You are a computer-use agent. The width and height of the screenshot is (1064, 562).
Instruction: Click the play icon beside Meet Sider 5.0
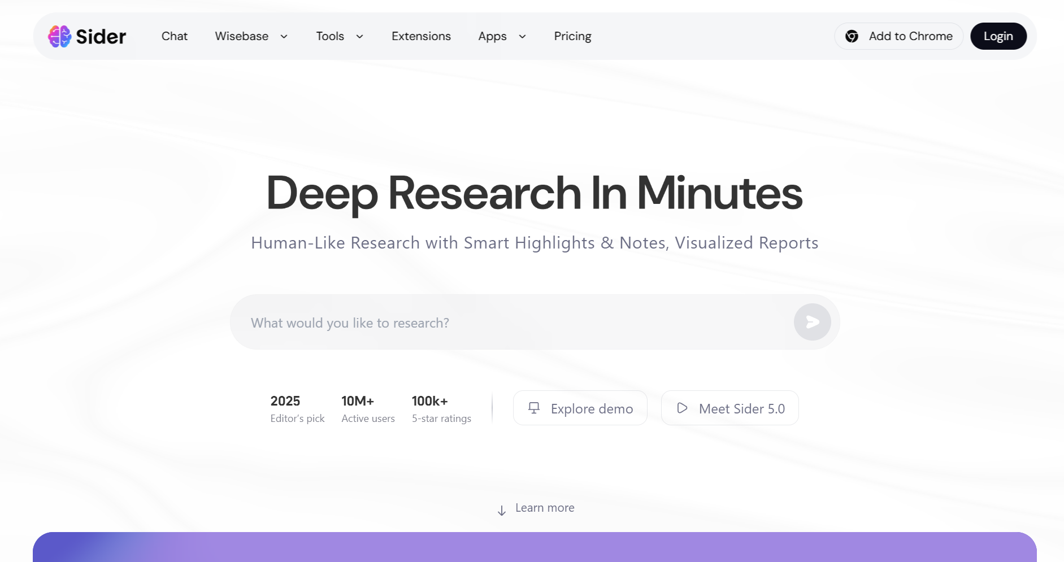point(682,408)
